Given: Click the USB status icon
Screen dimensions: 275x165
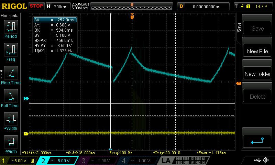Looking at the screenshot, I should (x=257, y=160).
